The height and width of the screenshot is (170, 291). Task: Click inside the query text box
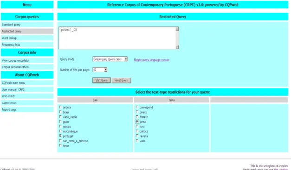(x=117, y=38)
